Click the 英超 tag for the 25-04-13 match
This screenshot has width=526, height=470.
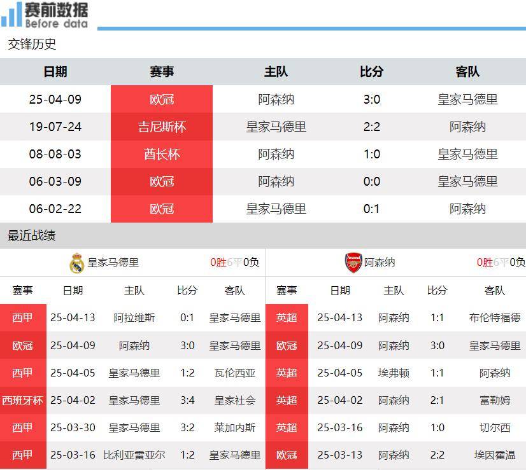[x=287, y=317]
